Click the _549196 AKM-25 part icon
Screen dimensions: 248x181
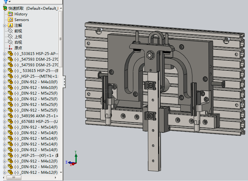tap(10, 116)
